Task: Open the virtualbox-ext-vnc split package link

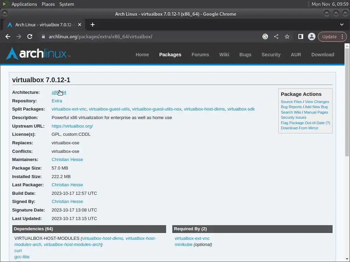Action: pos(69,109)
